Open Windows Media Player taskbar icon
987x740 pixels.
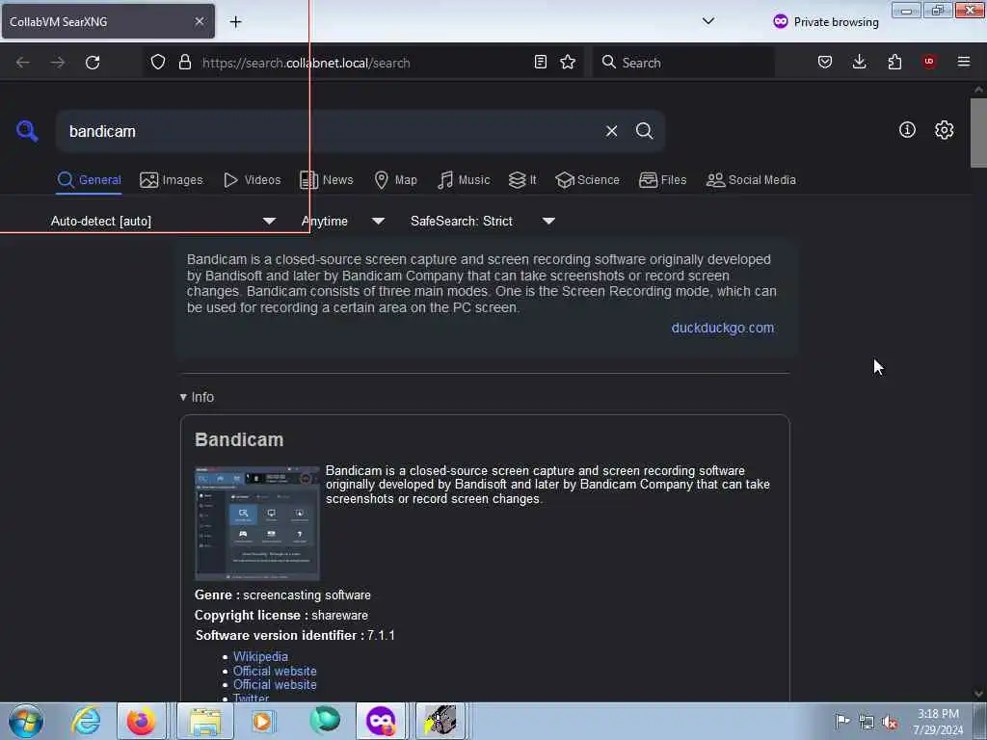(262, 721)
